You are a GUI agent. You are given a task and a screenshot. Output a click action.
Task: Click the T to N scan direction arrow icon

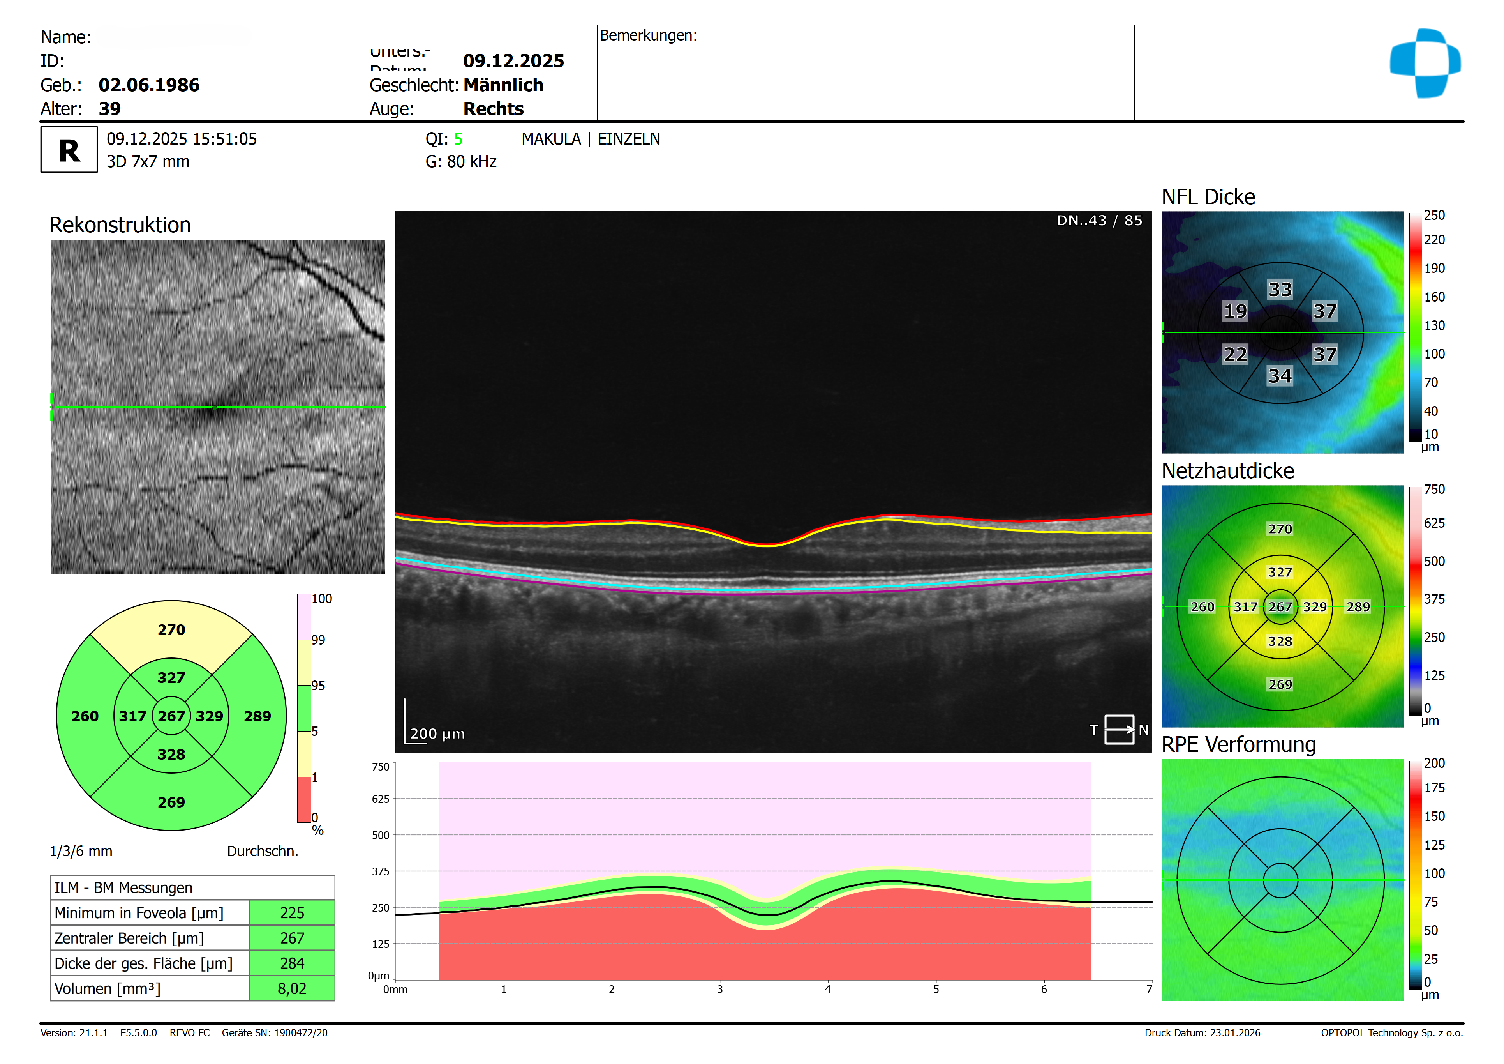pyautogui.click(x=1119, y=729)
